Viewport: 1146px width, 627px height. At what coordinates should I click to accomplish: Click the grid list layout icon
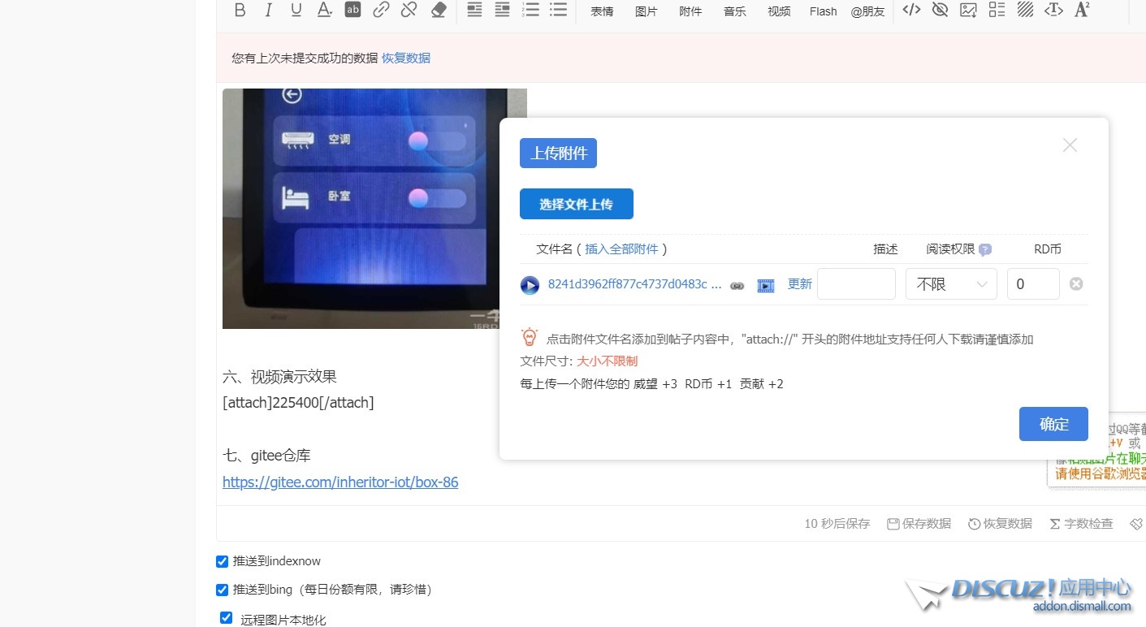[997, 10]
